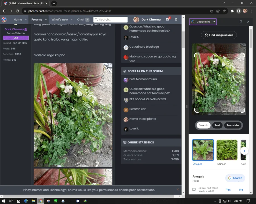
Task: Open the tab search chevron in the title bar
Action: [224, 3]
